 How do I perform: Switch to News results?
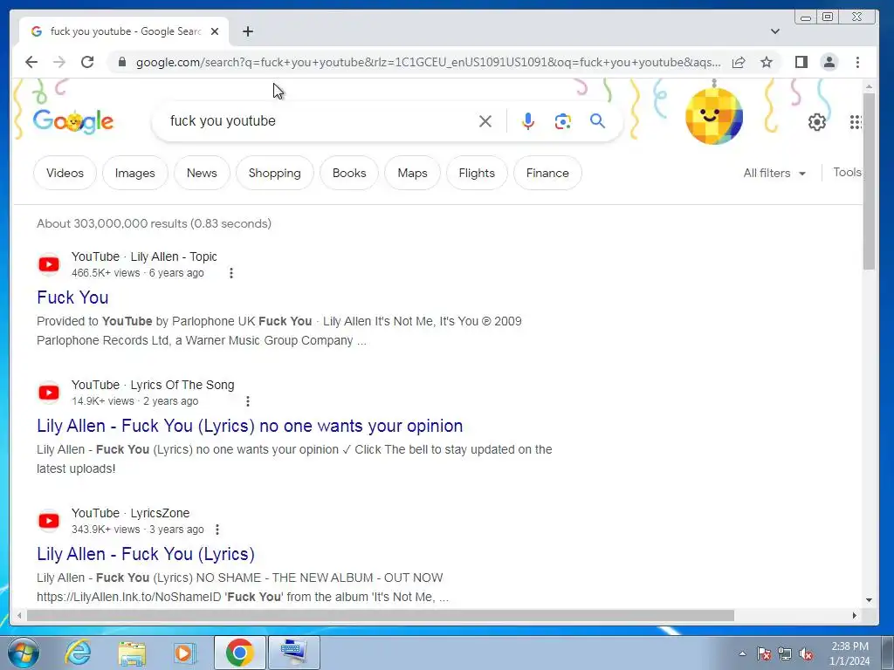coord(202,173)
